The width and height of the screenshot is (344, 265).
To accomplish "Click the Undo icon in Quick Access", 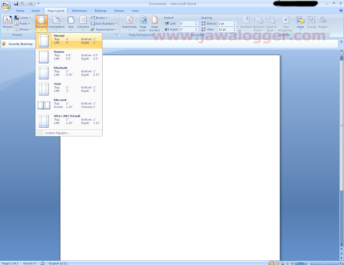I will coord(22,4).
